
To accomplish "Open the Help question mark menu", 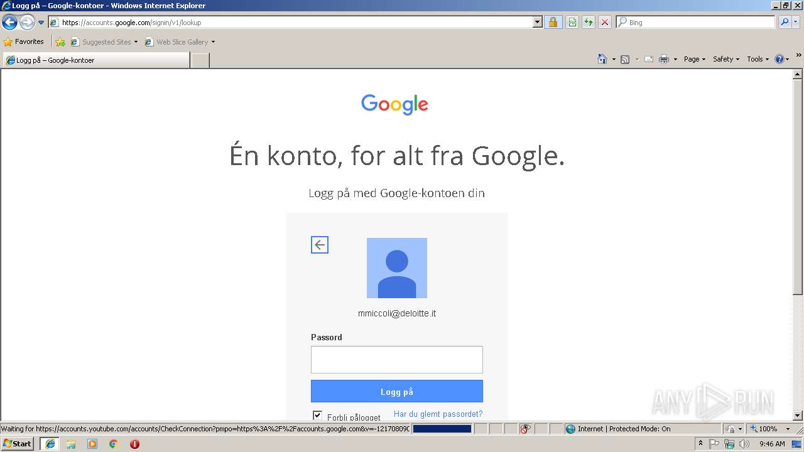I will [782, 59].
